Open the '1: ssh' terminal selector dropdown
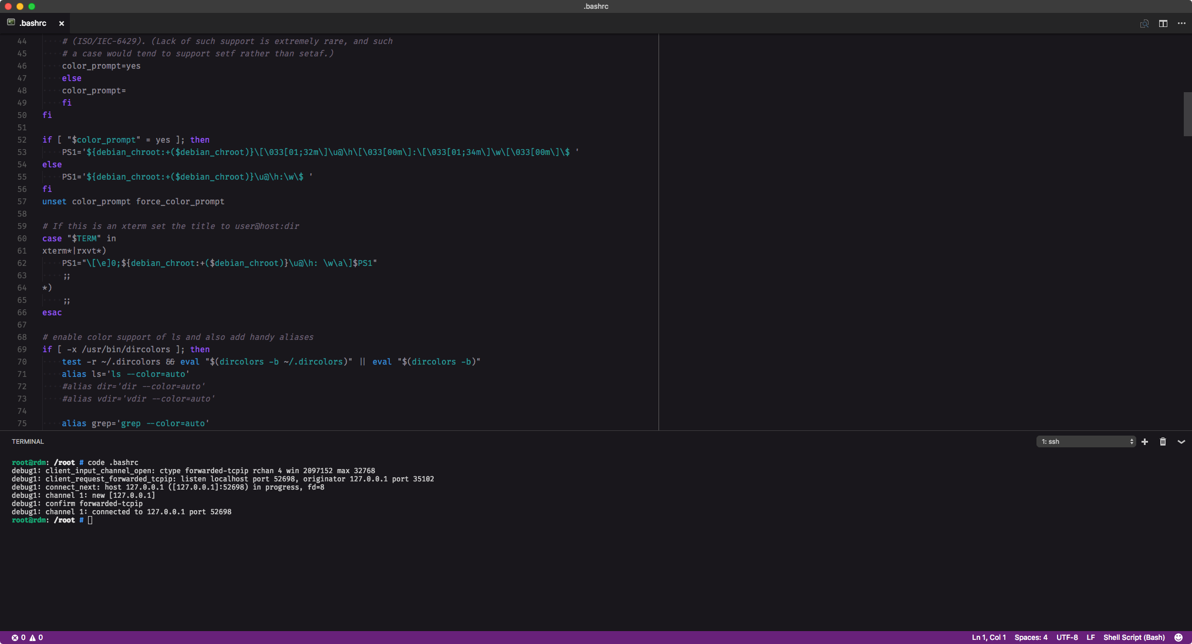The image size is (1192, 644). 1086,441
